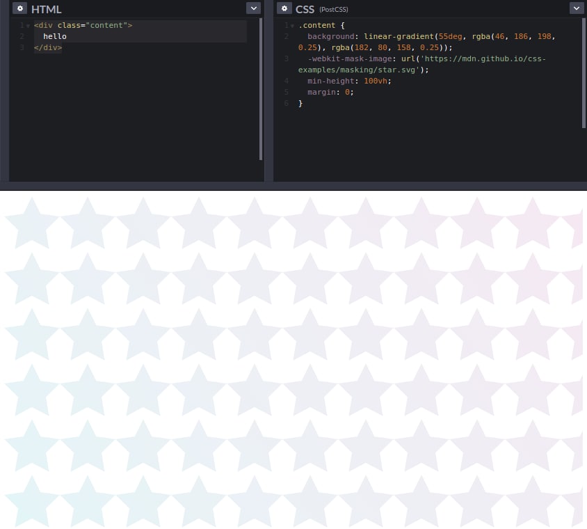Click the mdn.github.io star.svg URL
Image resolution: width=587 pixels, height=529 pixels.
tap(422, 65)
